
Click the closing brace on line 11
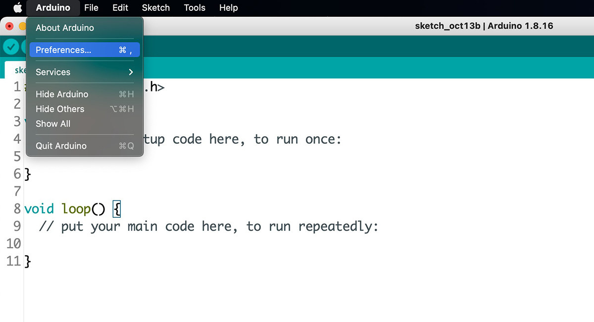pyautogui.click(x=28, y=261)
